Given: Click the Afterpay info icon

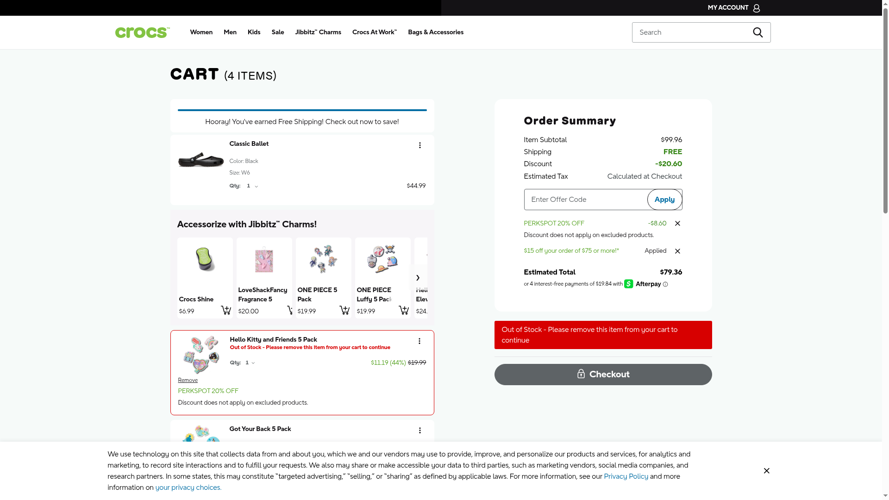Looking at the screenshot, I should click(665, 285).
